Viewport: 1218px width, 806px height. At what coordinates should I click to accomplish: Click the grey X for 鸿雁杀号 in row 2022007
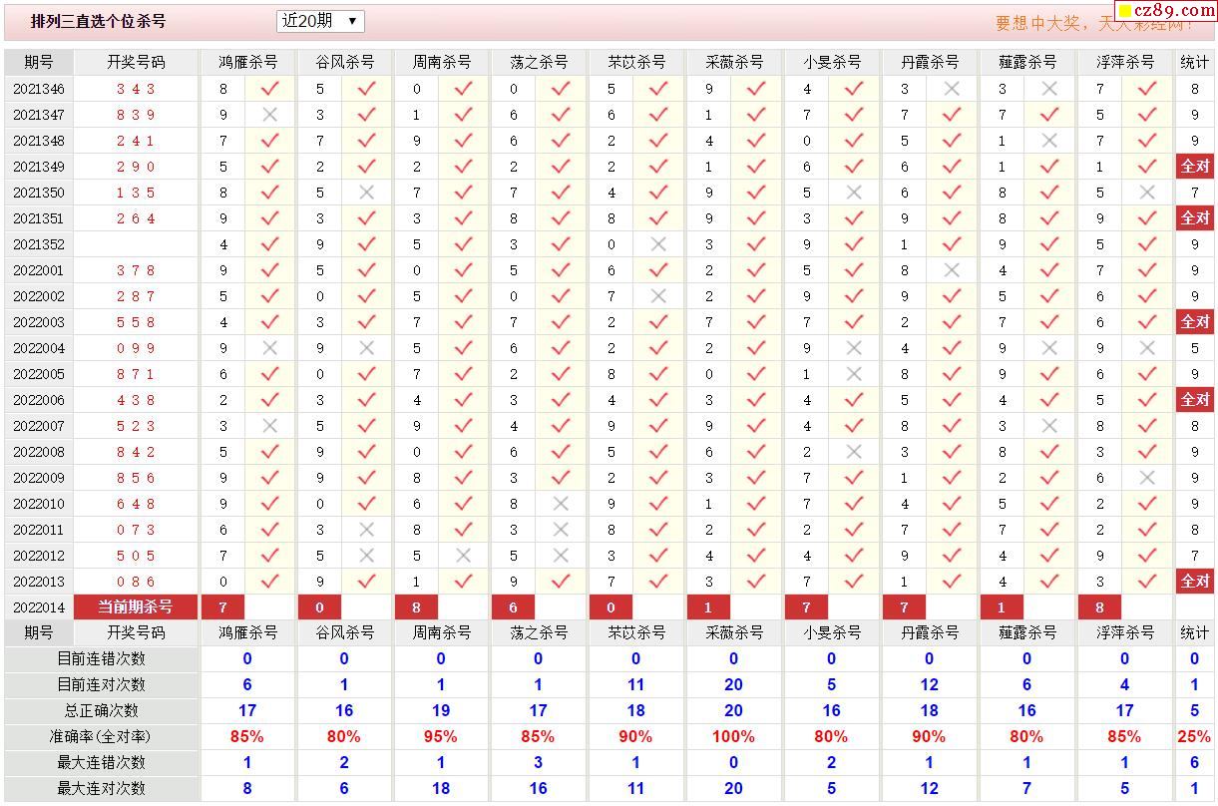click(269, 426)
